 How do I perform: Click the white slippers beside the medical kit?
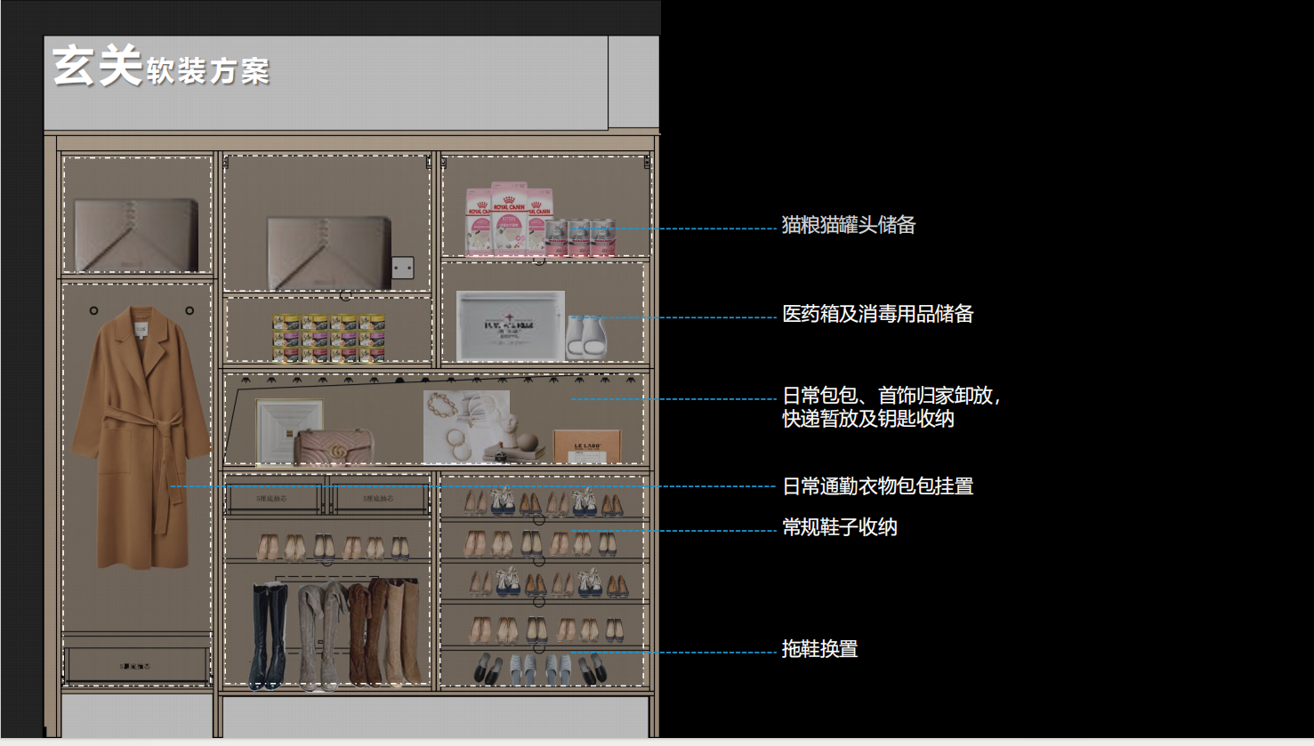click(585, 337)
